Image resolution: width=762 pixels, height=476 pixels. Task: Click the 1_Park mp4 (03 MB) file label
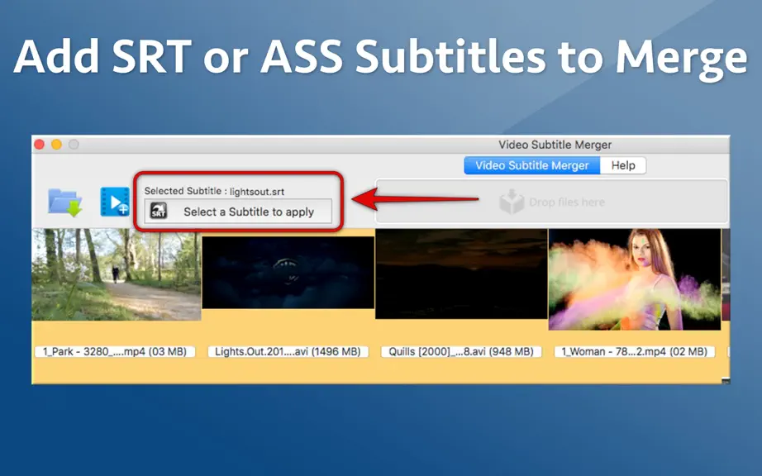click(x=115, y=352)
